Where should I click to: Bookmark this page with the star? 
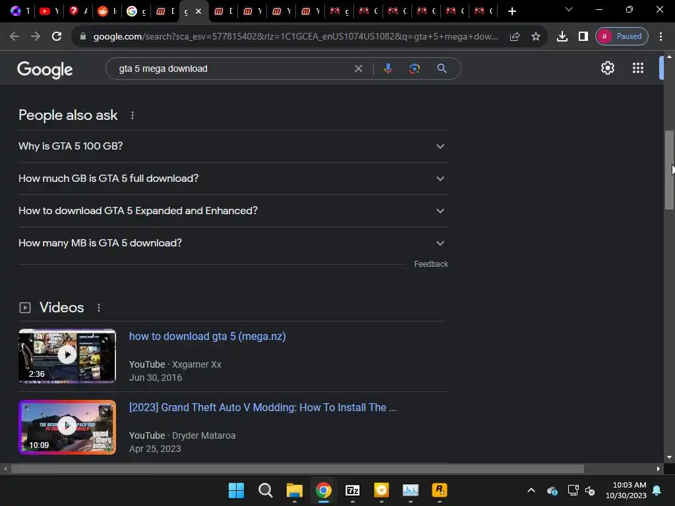(x=535, y=37)
